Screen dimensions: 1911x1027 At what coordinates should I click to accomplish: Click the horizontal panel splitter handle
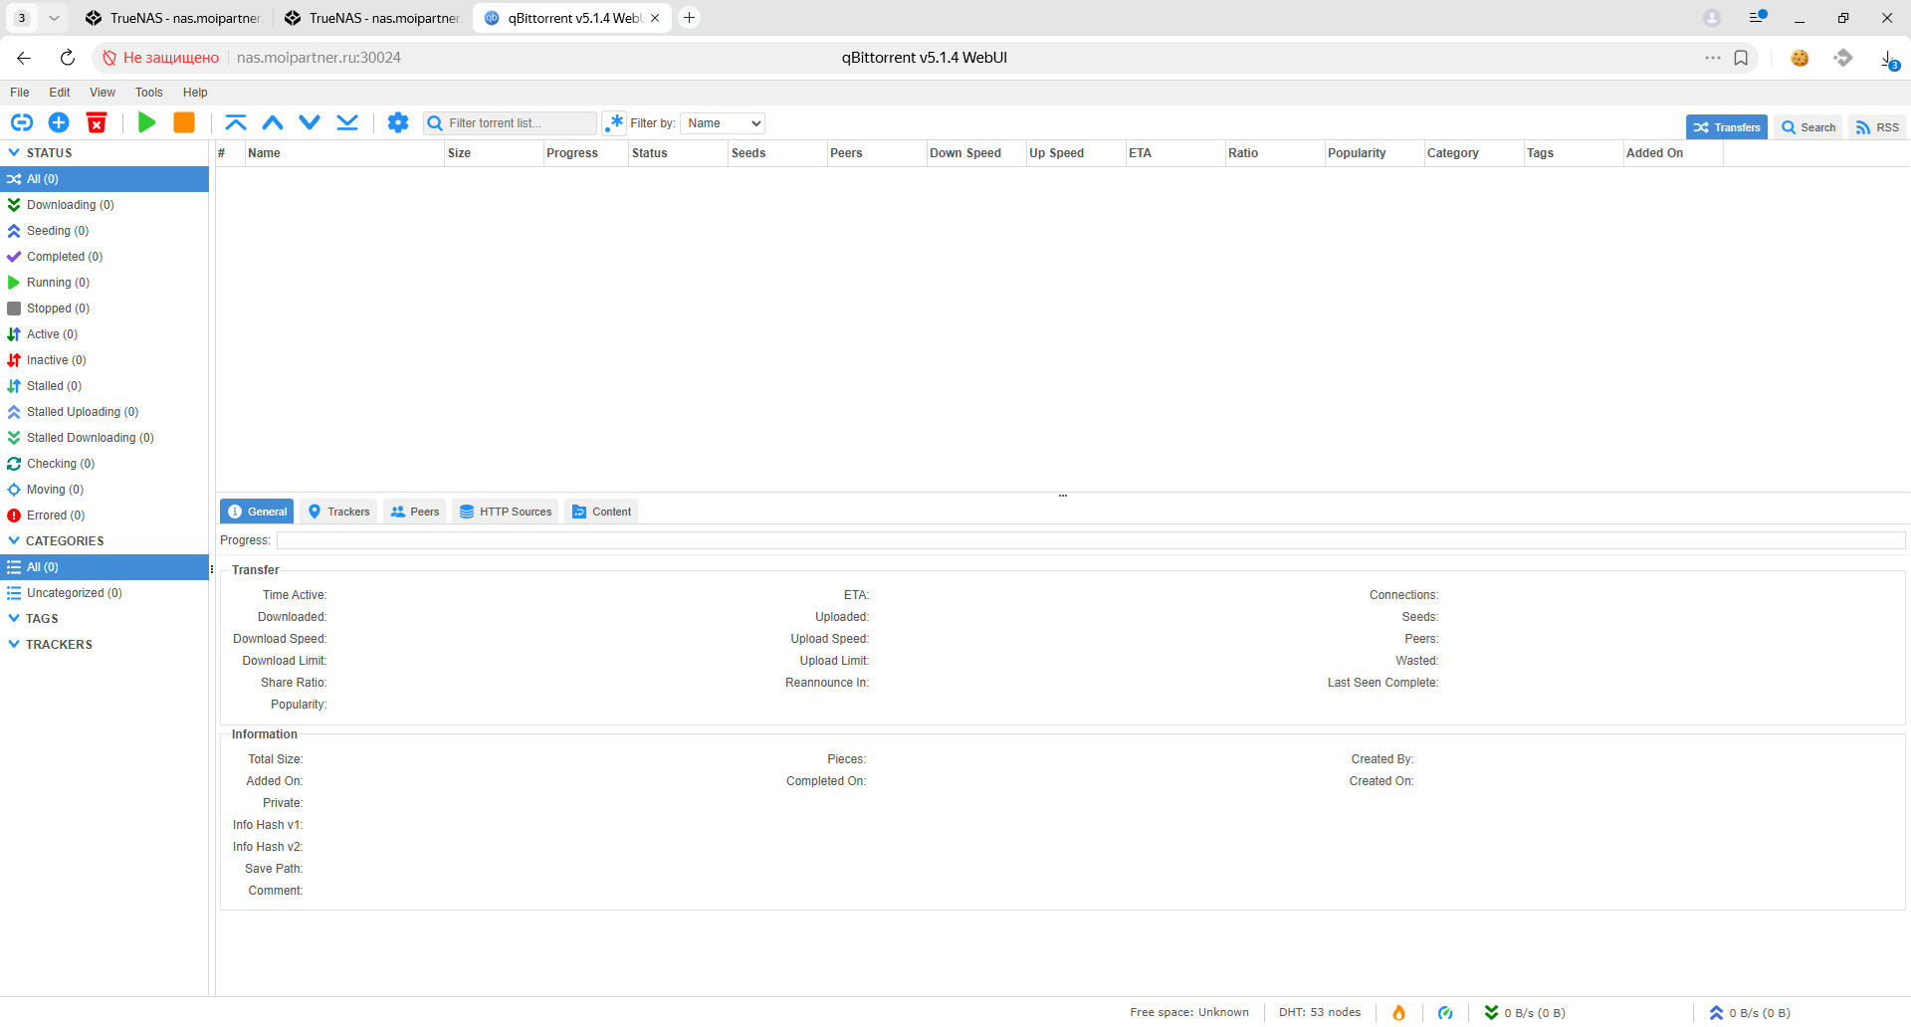tap(1062, 495)
